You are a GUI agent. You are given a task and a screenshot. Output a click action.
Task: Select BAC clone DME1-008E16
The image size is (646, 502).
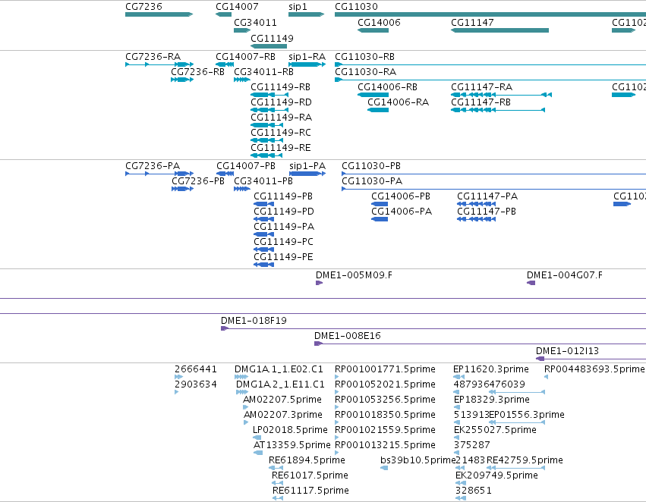[480, 344]
